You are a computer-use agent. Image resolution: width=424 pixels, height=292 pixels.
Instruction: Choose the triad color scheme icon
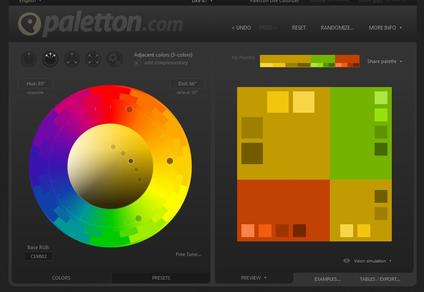coord(72,59)
